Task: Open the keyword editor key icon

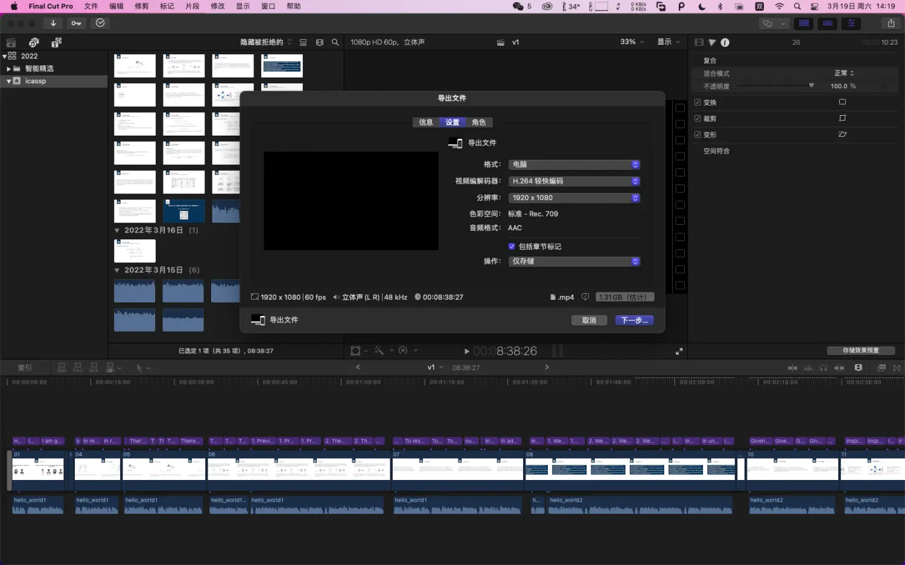Action: coord(77,24)
